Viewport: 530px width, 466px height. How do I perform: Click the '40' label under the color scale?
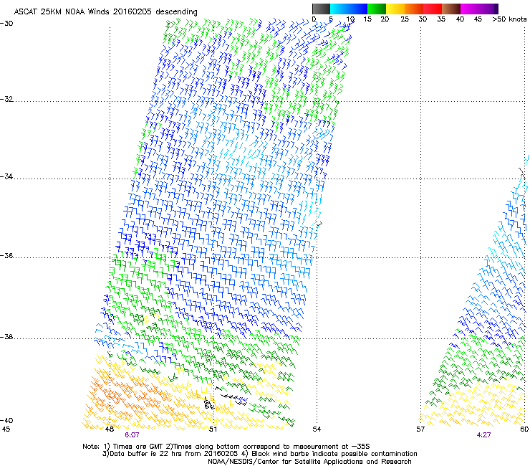(x=460, y=19)
